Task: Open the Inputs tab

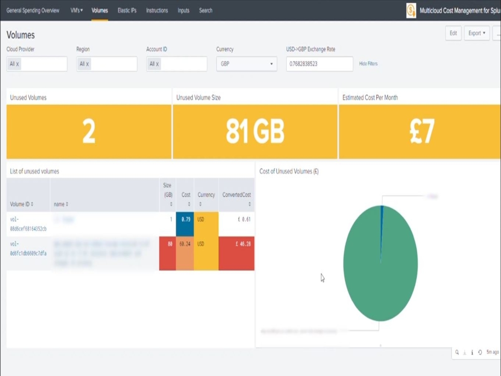Action: [183, 10]
